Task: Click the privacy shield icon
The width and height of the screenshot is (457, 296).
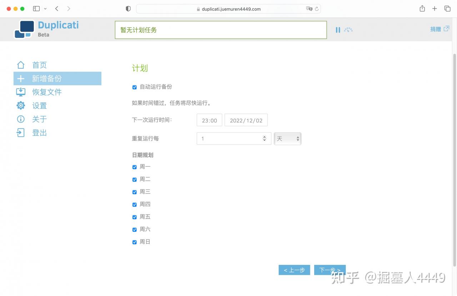Action: (x=128, y=9)
